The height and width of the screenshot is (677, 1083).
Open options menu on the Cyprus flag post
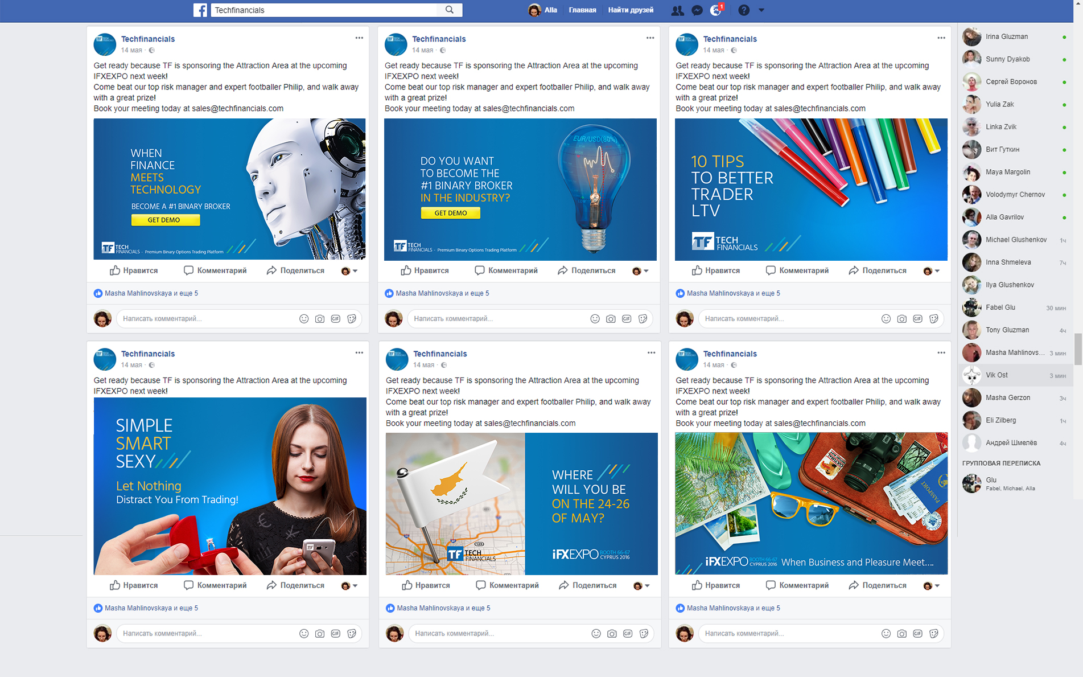point(651,353)
